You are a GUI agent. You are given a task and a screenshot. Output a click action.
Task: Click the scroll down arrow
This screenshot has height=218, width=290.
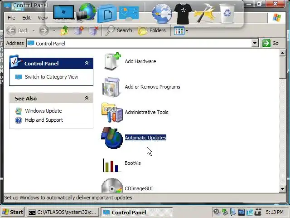click(x=282, y=189)
